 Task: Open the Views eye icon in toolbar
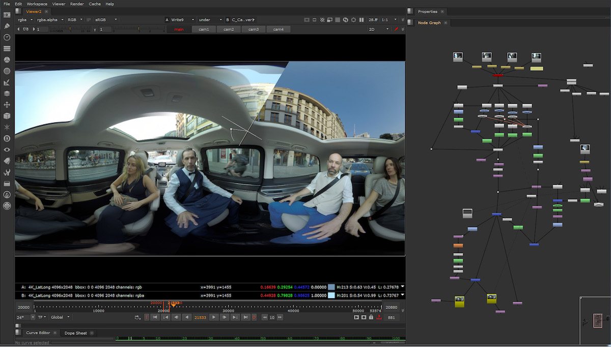click(x=7, y=150)
